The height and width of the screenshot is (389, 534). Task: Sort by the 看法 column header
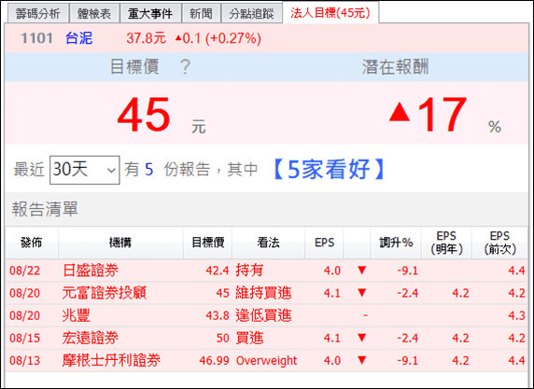268,243
